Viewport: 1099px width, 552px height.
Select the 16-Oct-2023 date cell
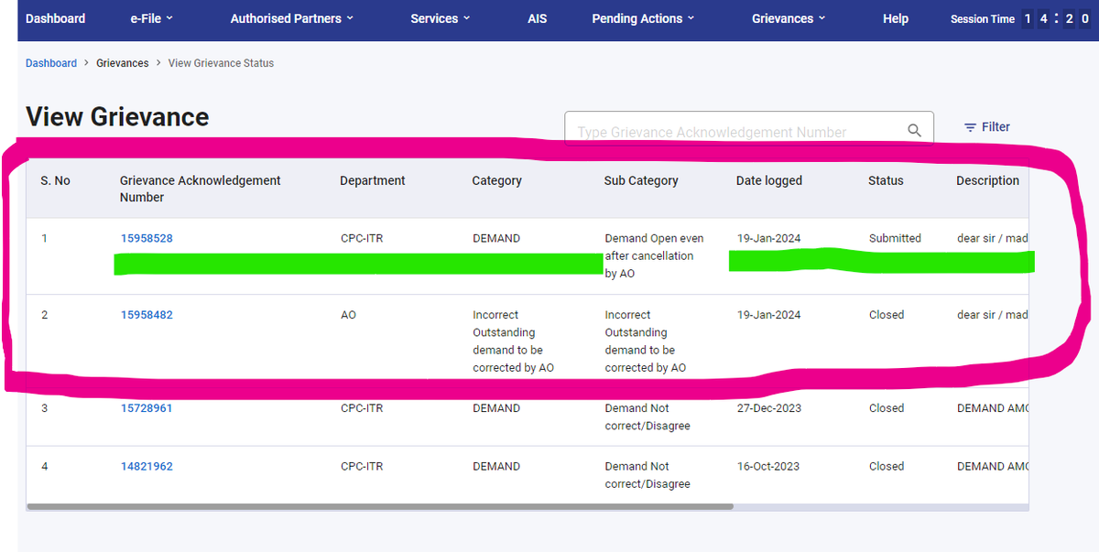click(x=768, y=466)
